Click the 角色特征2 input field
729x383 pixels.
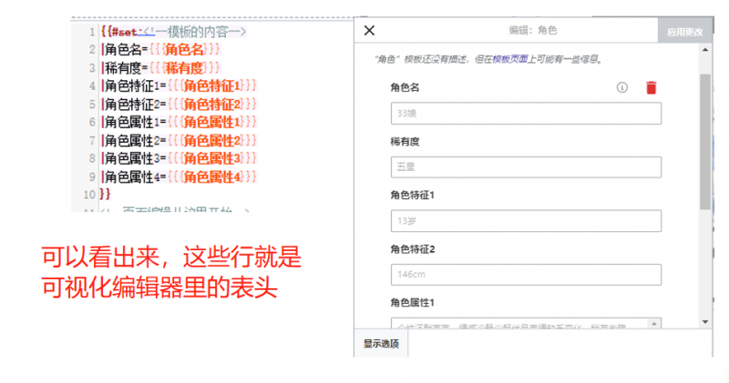526,275
